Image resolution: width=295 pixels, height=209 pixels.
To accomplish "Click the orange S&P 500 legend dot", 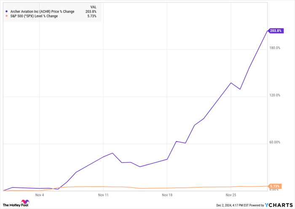I will (x=7, y=16).
